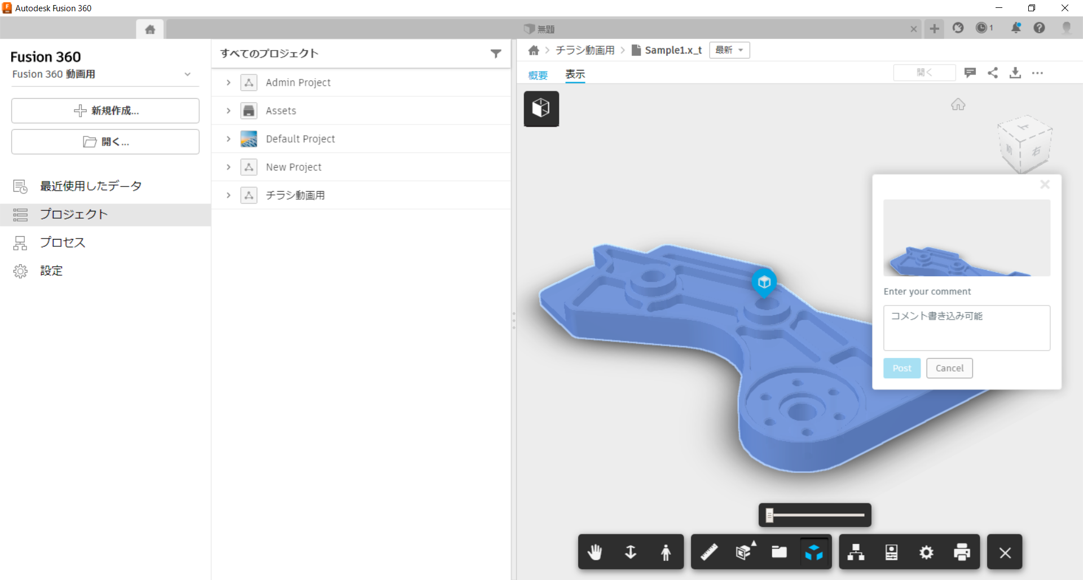The image size is (1083, 580).
Task: Close the 無題 document tab
Action: click(914, 29)
